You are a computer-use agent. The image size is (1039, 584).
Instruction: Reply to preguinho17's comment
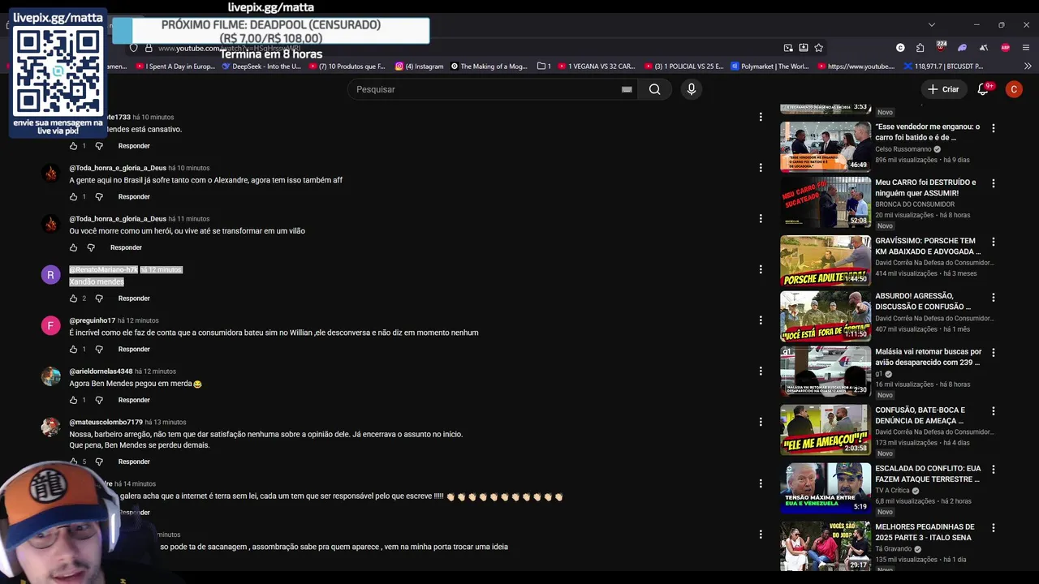(x=134, y=350)
